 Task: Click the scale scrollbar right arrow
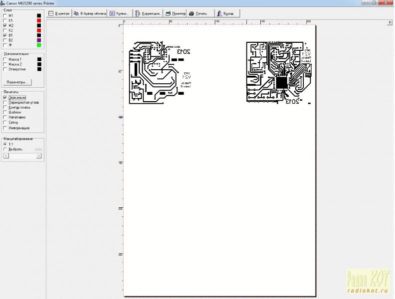[38, 156]
